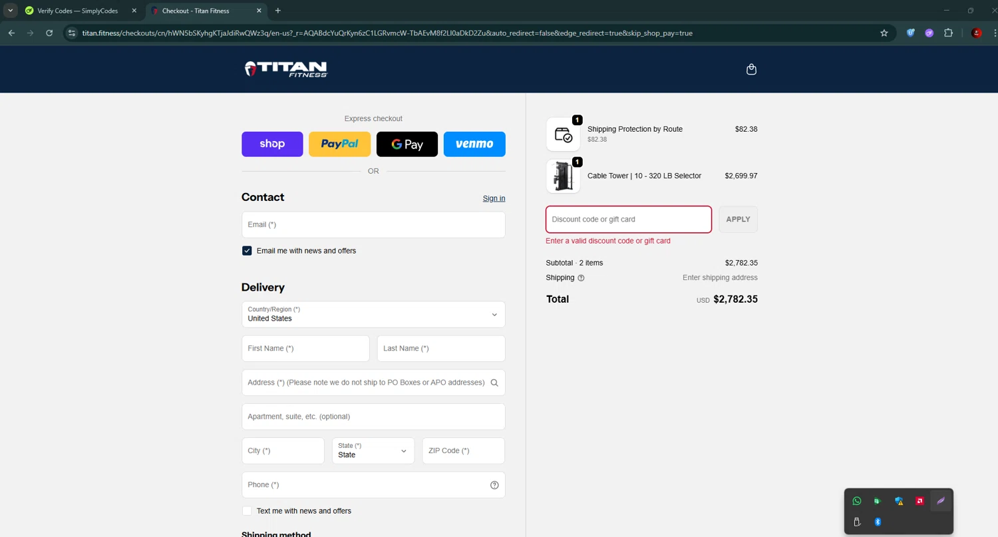Check Text me with news and offers
998x537 pixels.
click(247, 511)
